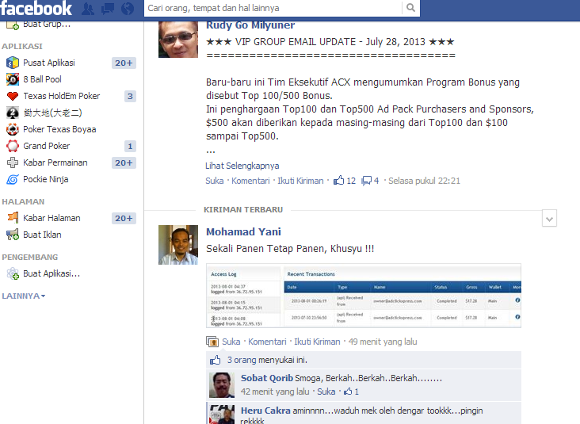The width and height of the screenshot is (580, 424).
Task: Click the Buat Aplikasi icon
Action: [x=13, y=273]
